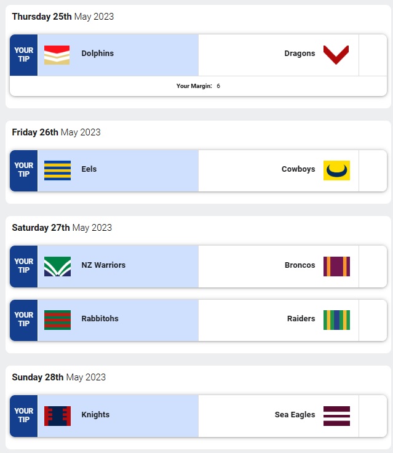Edit the Your Margin value
The width and height of the screenshot is (393, 453).
coord(218,86)
